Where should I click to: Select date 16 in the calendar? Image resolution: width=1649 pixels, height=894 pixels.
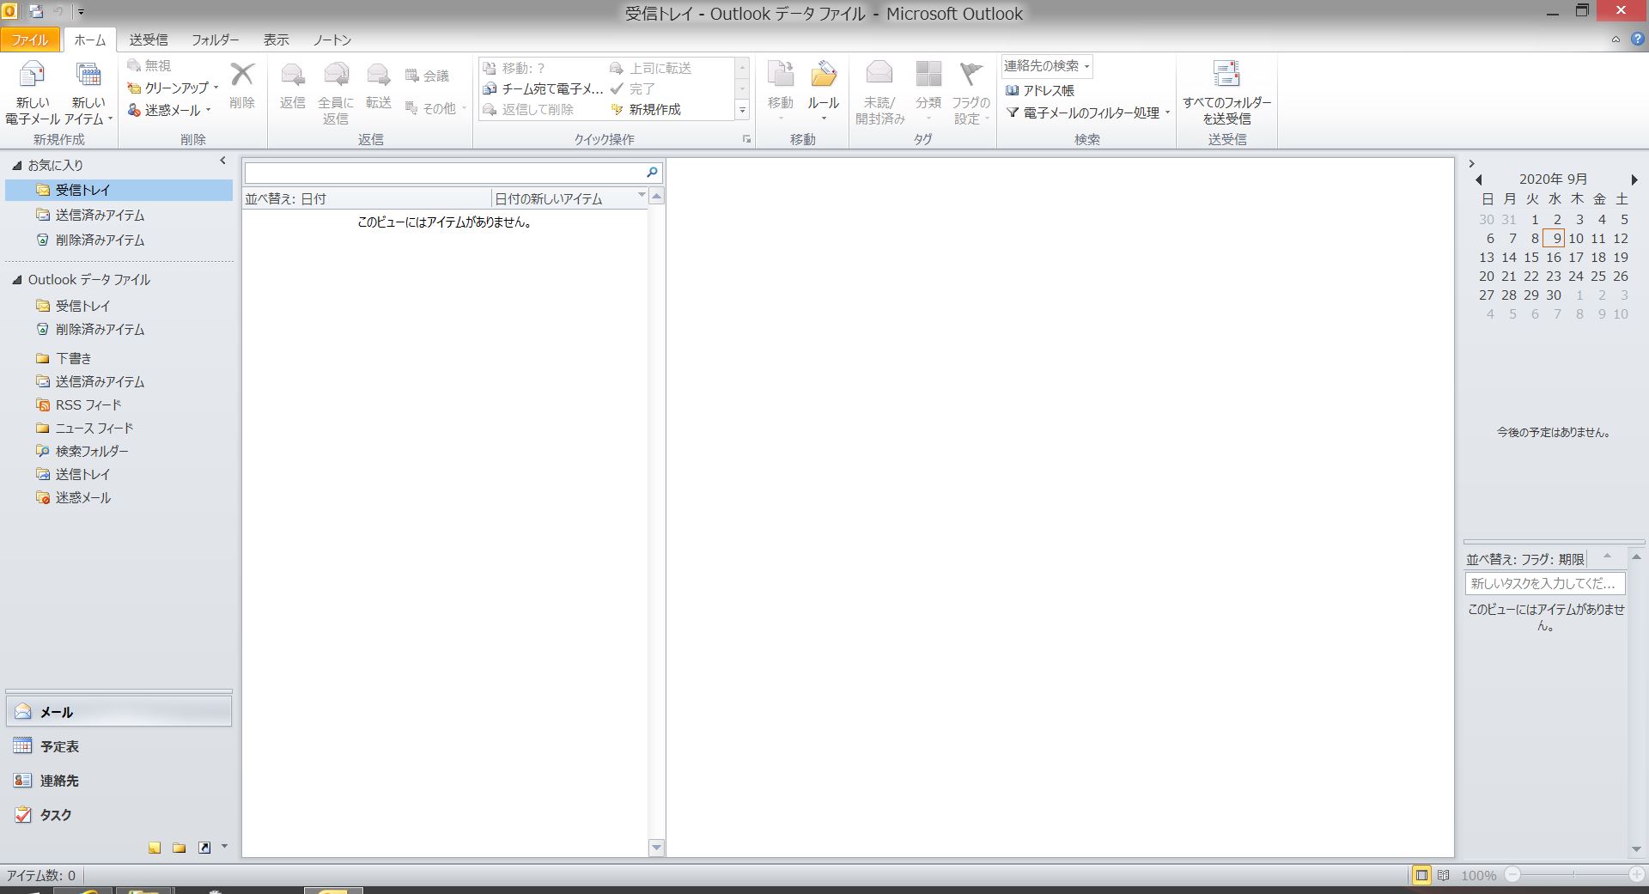coord(1554,257)
